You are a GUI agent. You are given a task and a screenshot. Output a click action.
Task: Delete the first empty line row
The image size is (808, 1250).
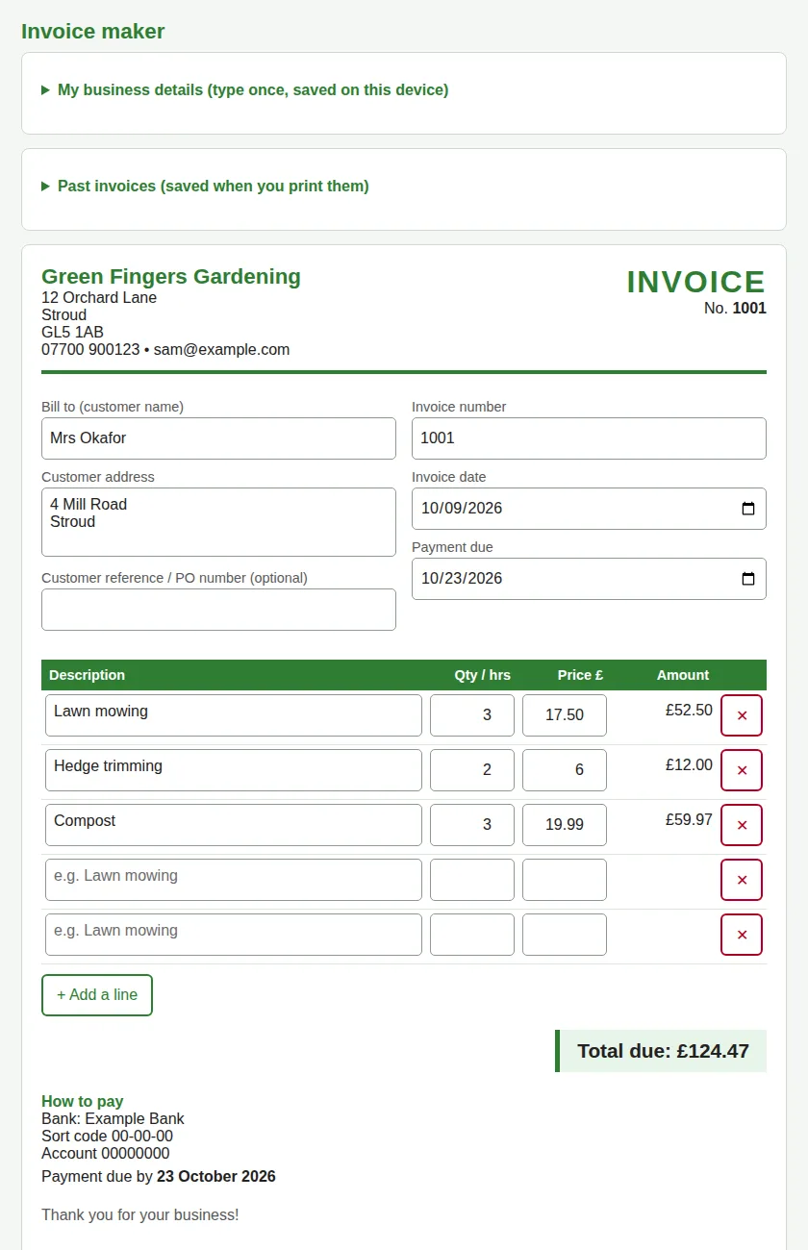(x=742, y=880)
